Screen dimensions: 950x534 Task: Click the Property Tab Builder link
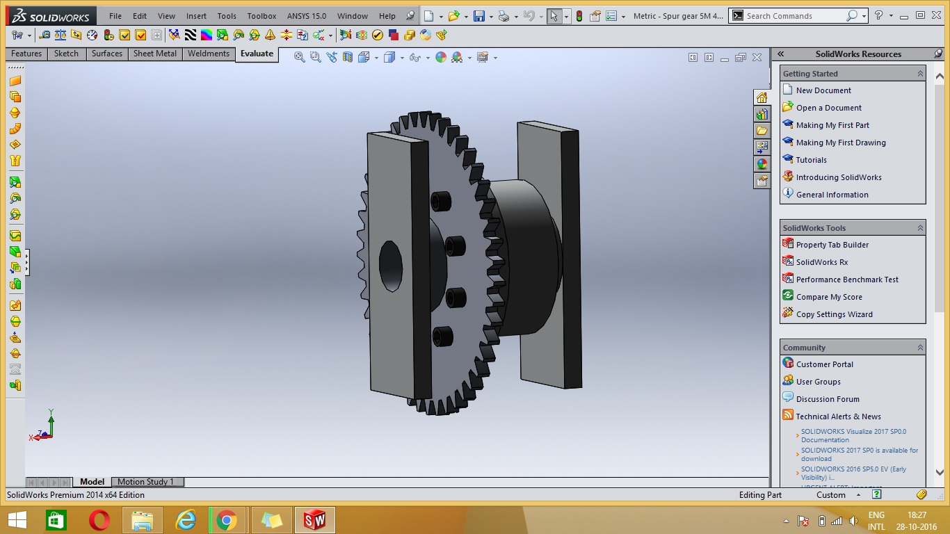[832, 245]
